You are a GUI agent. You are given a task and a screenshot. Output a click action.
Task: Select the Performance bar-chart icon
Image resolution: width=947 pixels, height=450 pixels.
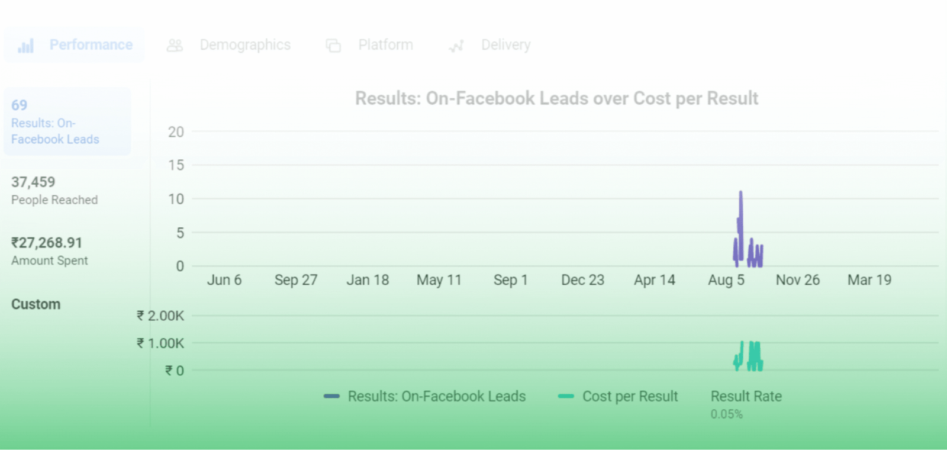[25, 45]
